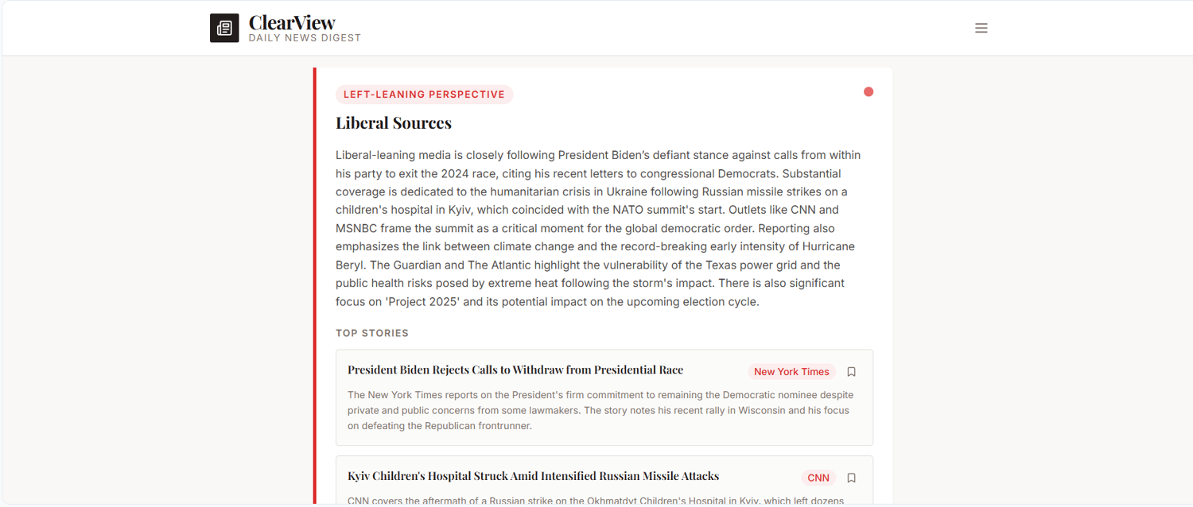Viewport: 1193px width, 507px height.
Task: Open the New York Times source tag
Action: click(791, 372)
